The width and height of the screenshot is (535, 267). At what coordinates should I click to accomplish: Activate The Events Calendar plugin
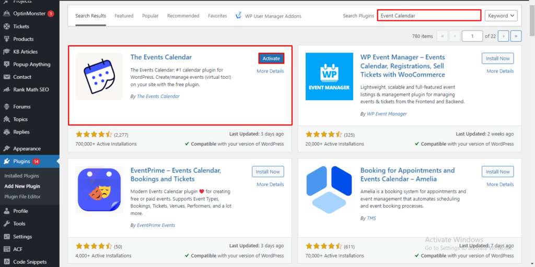click(x=271, y=58)
